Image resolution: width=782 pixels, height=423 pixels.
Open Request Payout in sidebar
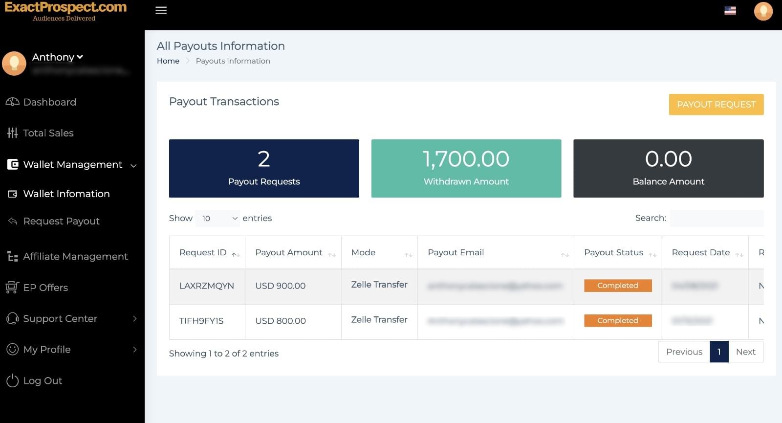tap(61, 221)
